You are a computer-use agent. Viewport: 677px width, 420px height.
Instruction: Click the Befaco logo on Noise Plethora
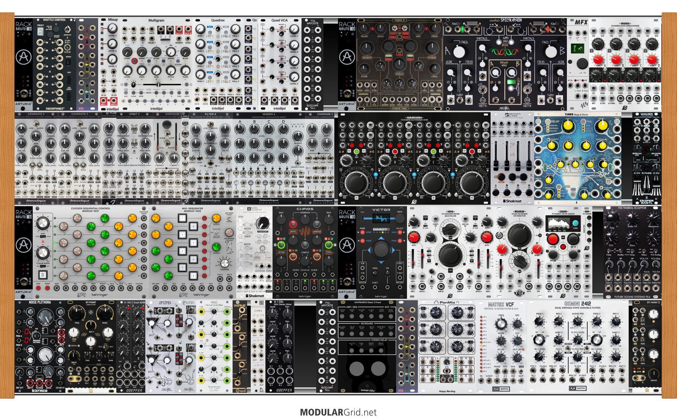pyautogui.click(x=40, y=391)
